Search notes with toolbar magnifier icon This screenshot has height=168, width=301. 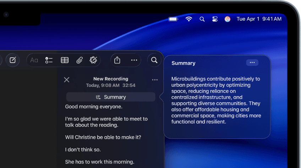(154, 60)
